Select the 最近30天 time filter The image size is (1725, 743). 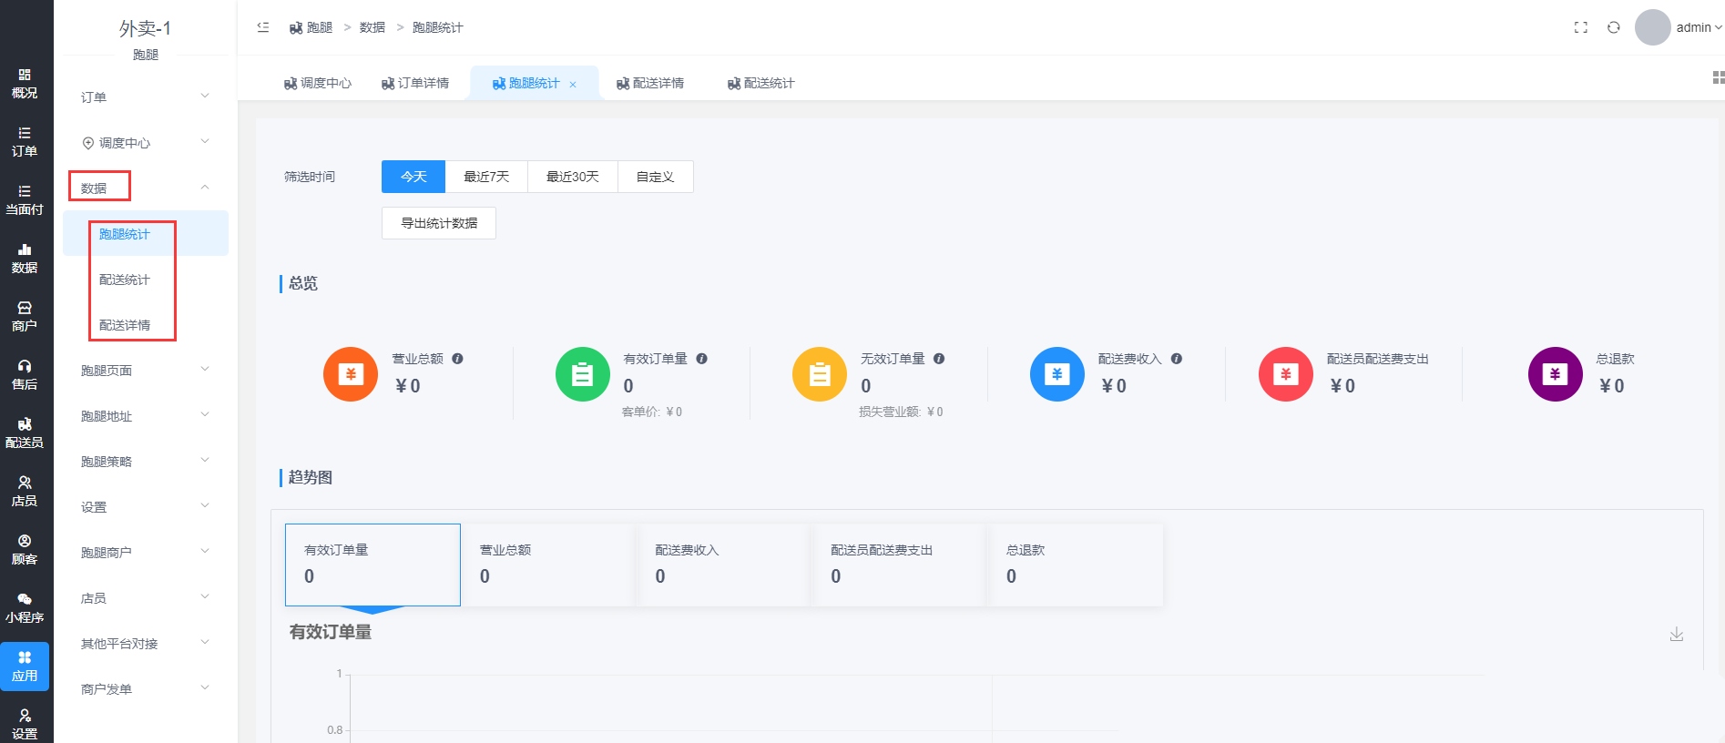pos(573,177)
